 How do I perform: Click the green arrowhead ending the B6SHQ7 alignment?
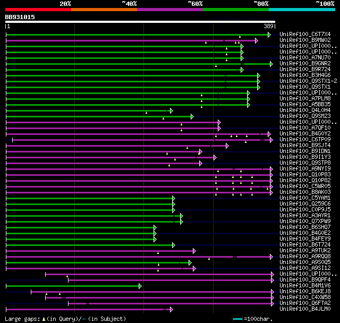tap(155, 227)
